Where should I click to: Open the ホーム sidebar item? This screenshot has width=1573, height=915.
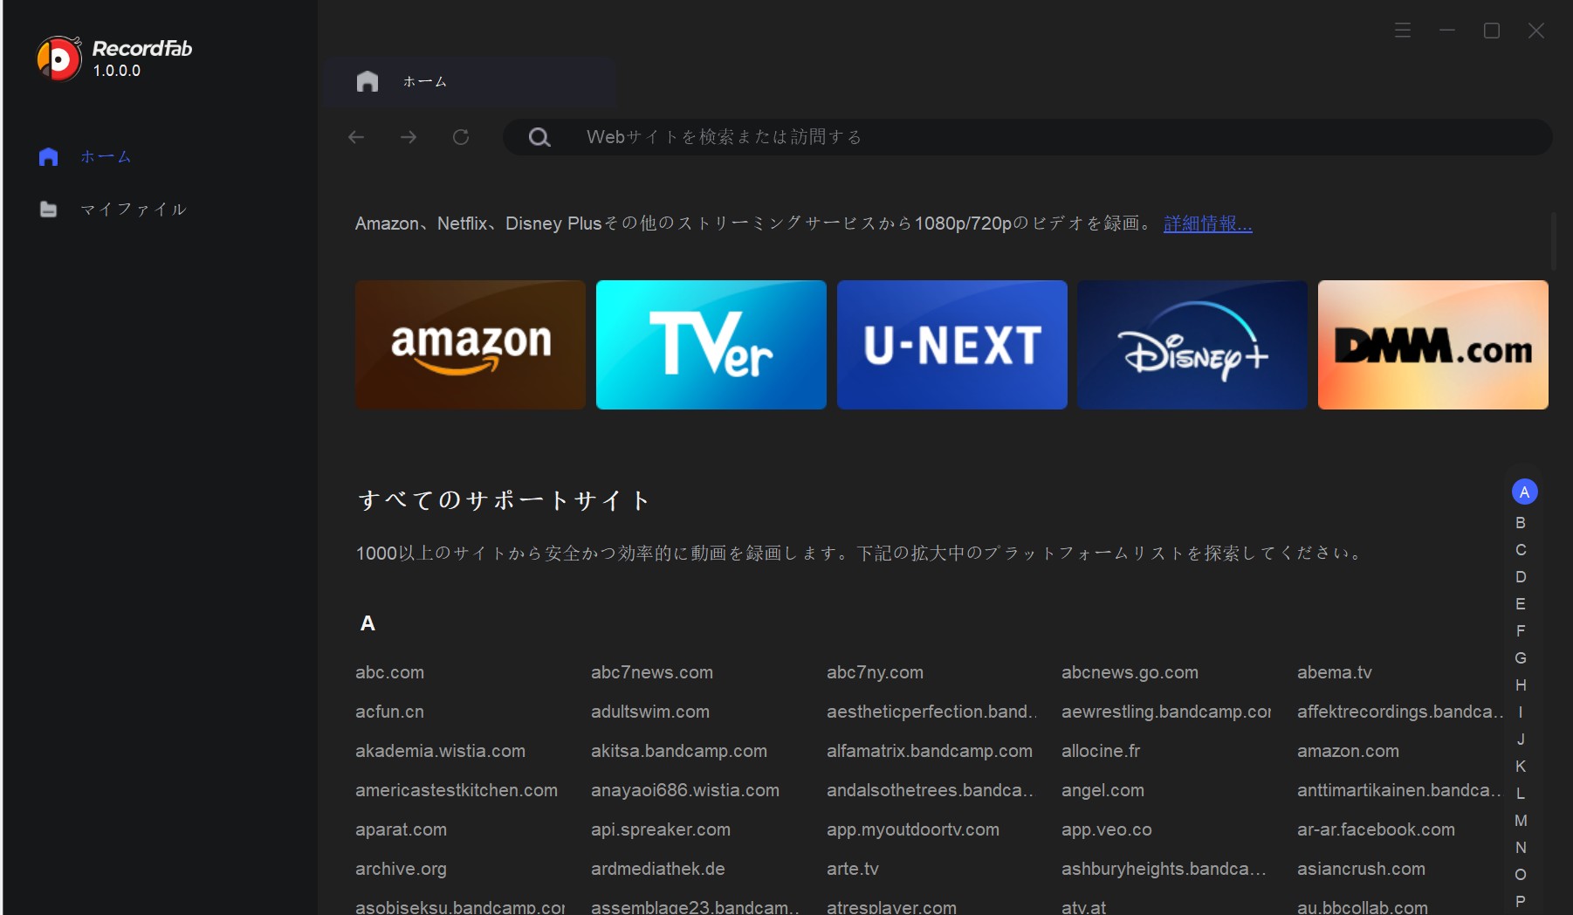click(x=85, y=157)
